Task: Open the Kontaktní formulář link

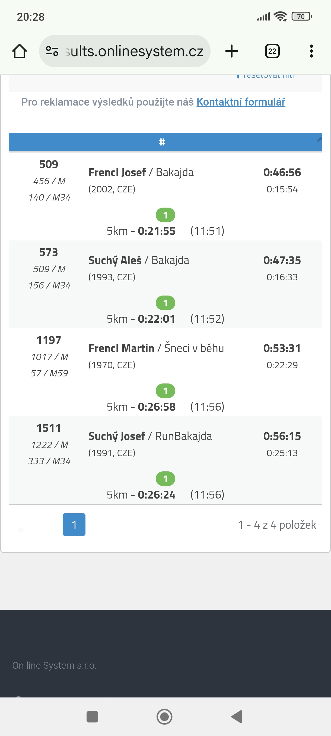Action: (240, 102)
